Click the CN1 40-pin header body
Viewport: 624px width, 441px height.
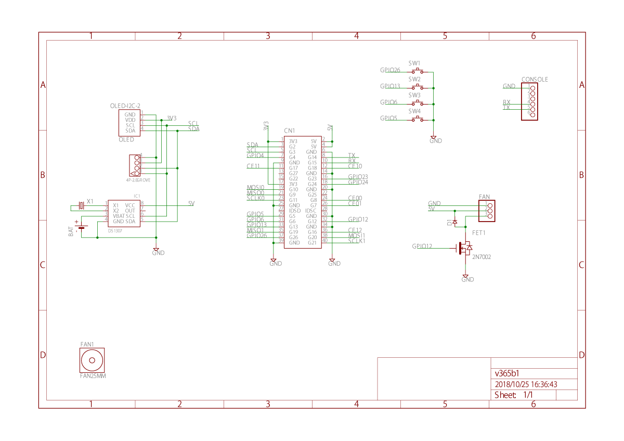point(302,192)
